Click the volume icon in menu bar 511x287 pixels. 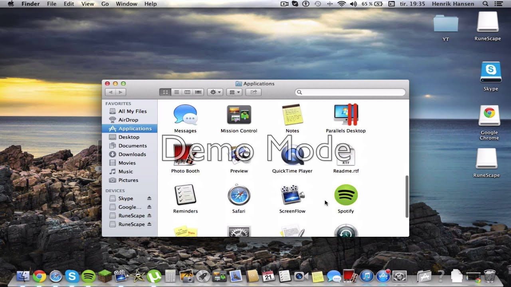pyautogui.click(x=353, y=4)
